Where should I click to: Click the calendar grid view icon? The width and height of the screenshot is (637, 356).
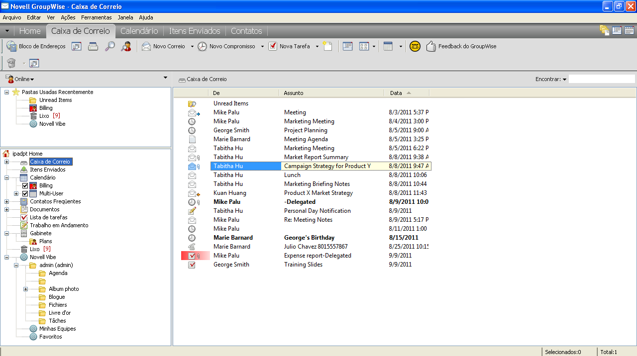point(388,46)
